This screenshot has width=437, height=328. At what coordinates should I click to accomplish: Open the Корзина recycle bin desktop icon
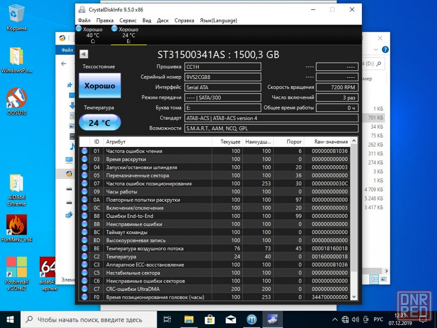[17, 17]
